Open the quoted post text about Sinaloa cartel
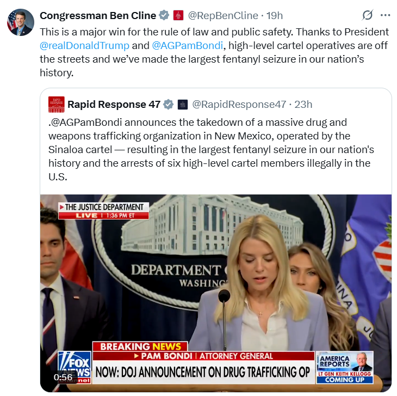The height and width of the screenshot is (396, 397). pyautogui.click(x=211, y=150)
